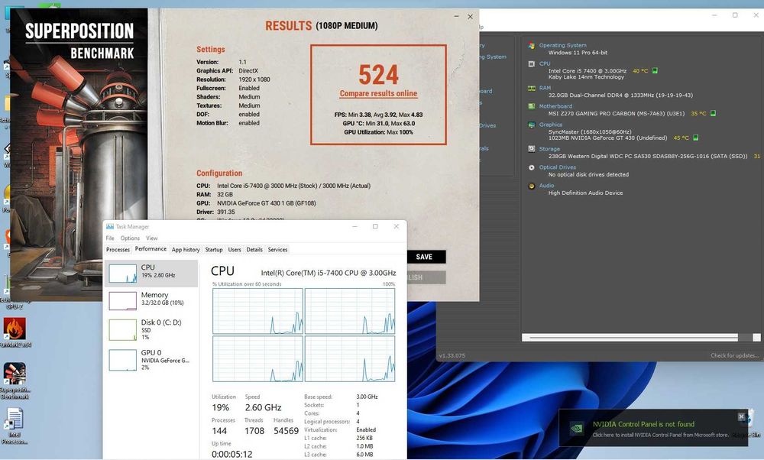Screen dimensions: 764x460
Task: Click green temperature indicator beside CPU 40 °C
Action: [x=655, y=70]
